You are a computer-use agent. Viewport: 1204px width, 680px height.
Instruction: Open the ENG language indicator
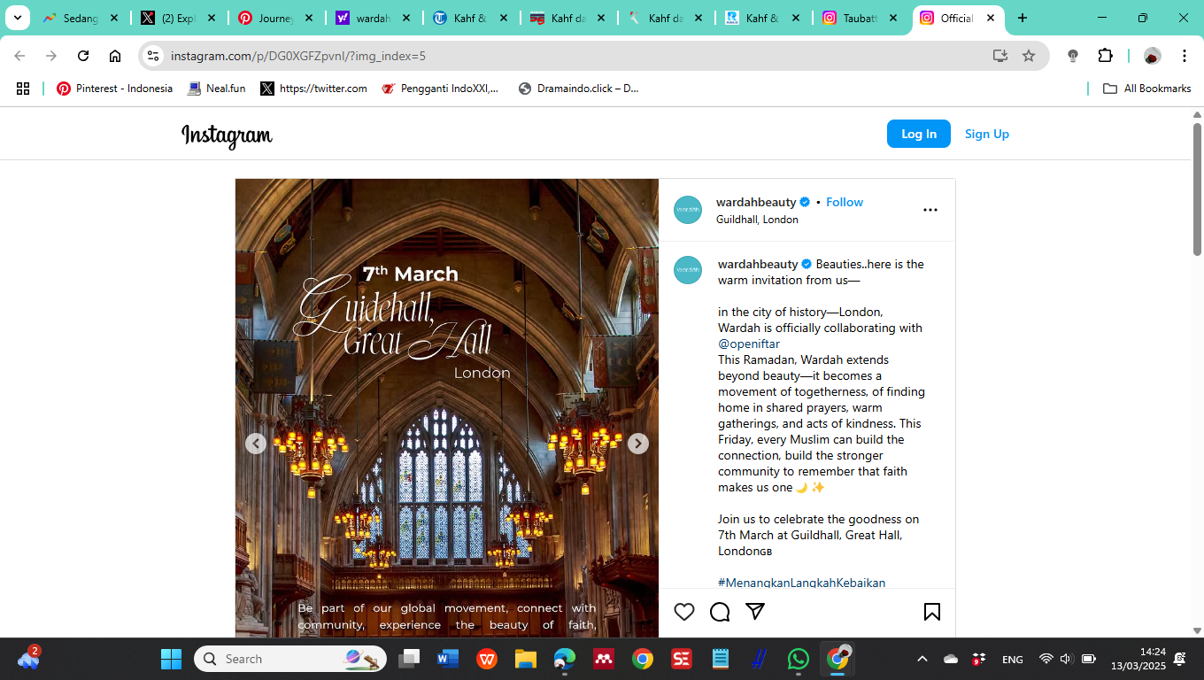[1012, 659]
